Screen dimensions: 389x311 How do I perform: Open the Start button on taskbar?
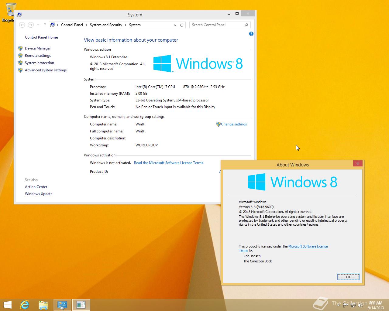click(7, 305)
